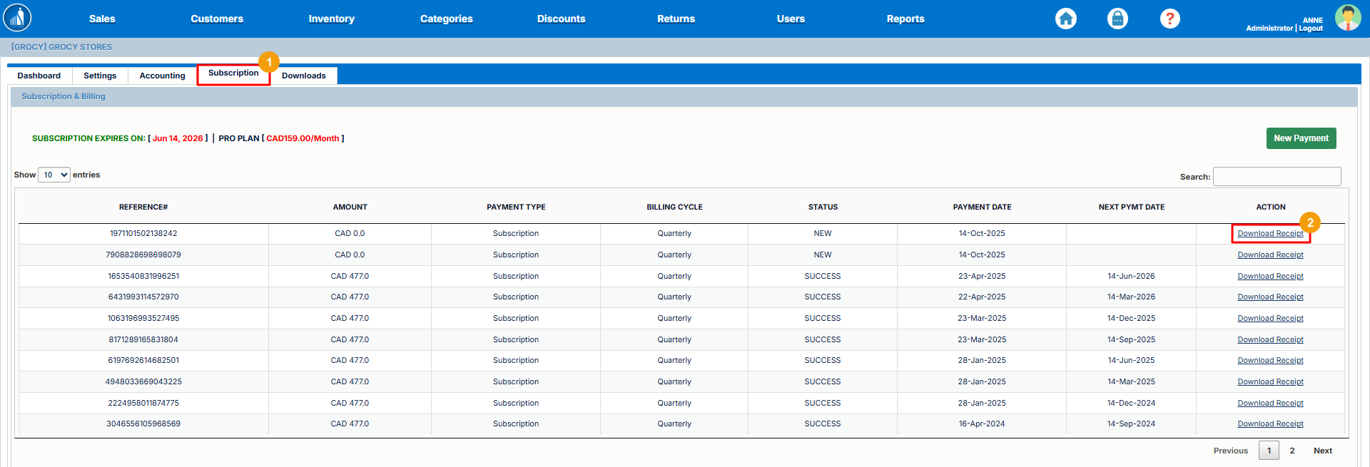Switch to the Downloads tab
The width and height of the screenshot is (1370, 467).
coord(303,76)
